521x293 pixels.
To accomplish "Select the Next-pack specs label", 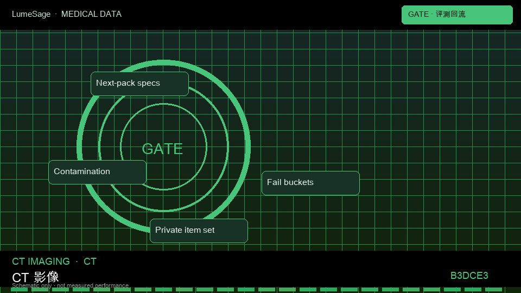I will click(x=139, y=84).
